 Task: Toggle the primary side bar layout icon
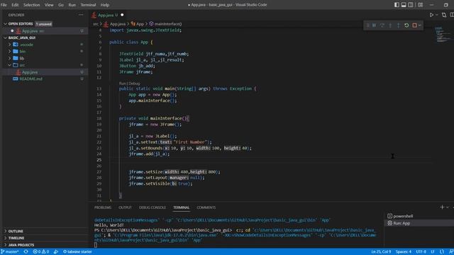tap(397, 5)
